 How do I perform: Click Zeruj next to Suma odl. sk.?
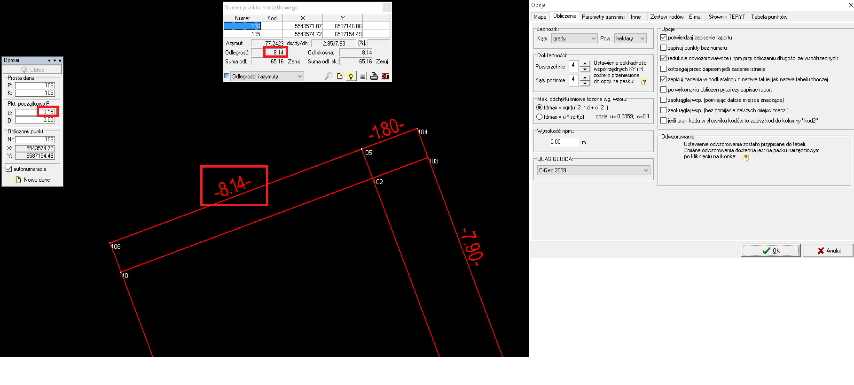382,62
